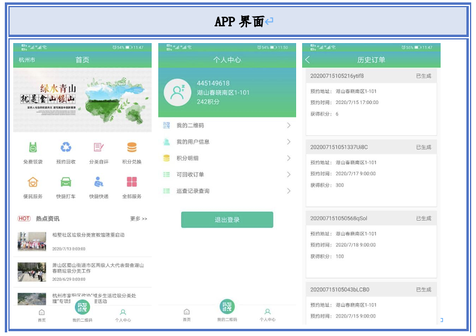Open the 快捷快递 courier icon
This screenshot has width=476, height=336.
pyautogui.click(x=98, y=182)
